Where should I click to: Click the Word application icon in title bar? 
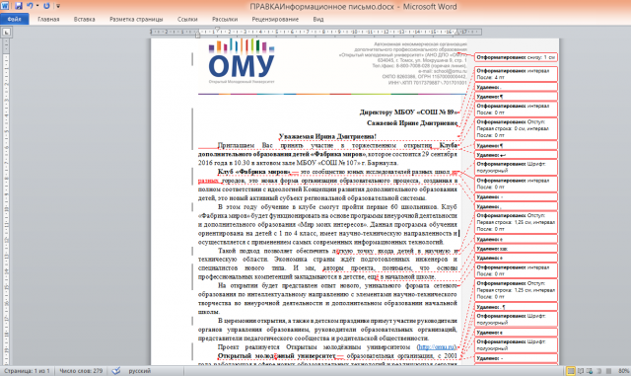[x=5, y=6]
